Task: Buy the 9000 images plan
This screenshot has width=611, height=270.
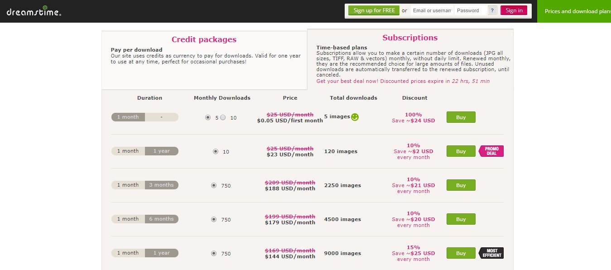Action: [x=461, y=253]
